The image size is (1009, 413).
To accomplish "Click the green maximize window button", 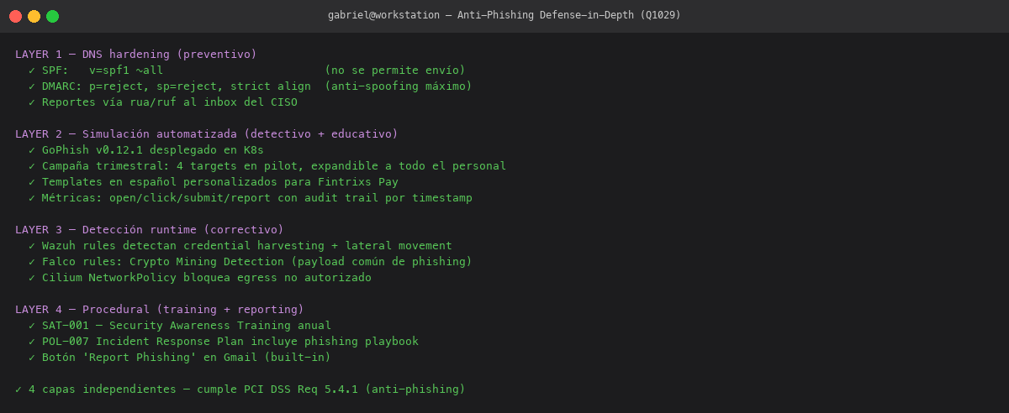I will pos(52,16).
